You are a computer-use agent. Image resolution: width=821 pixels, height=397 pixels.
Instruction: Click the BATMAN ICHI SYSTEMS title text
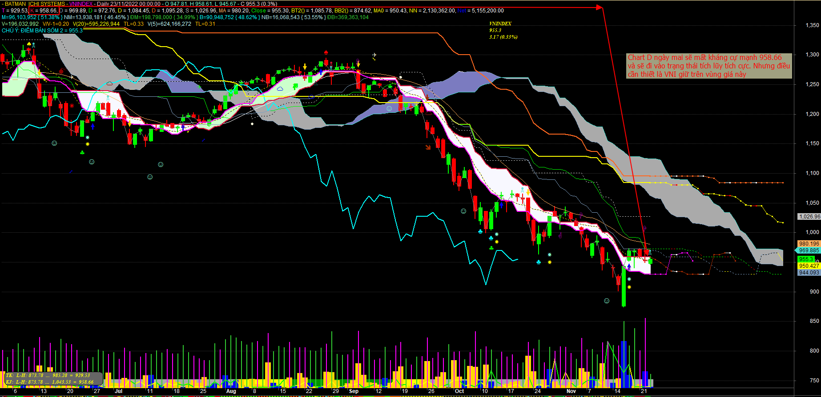[x=35, y=4]
